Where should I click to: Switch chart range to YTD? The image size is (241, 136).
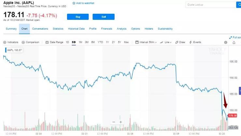[100, 42]
